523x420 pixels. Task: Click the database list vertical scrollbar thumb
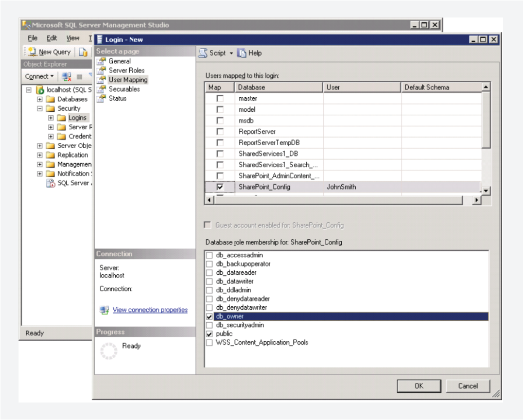[x=486, y=120]
